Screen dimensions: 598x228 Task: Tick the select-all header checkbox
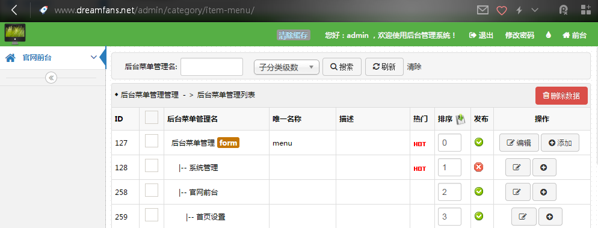[152, 117]
